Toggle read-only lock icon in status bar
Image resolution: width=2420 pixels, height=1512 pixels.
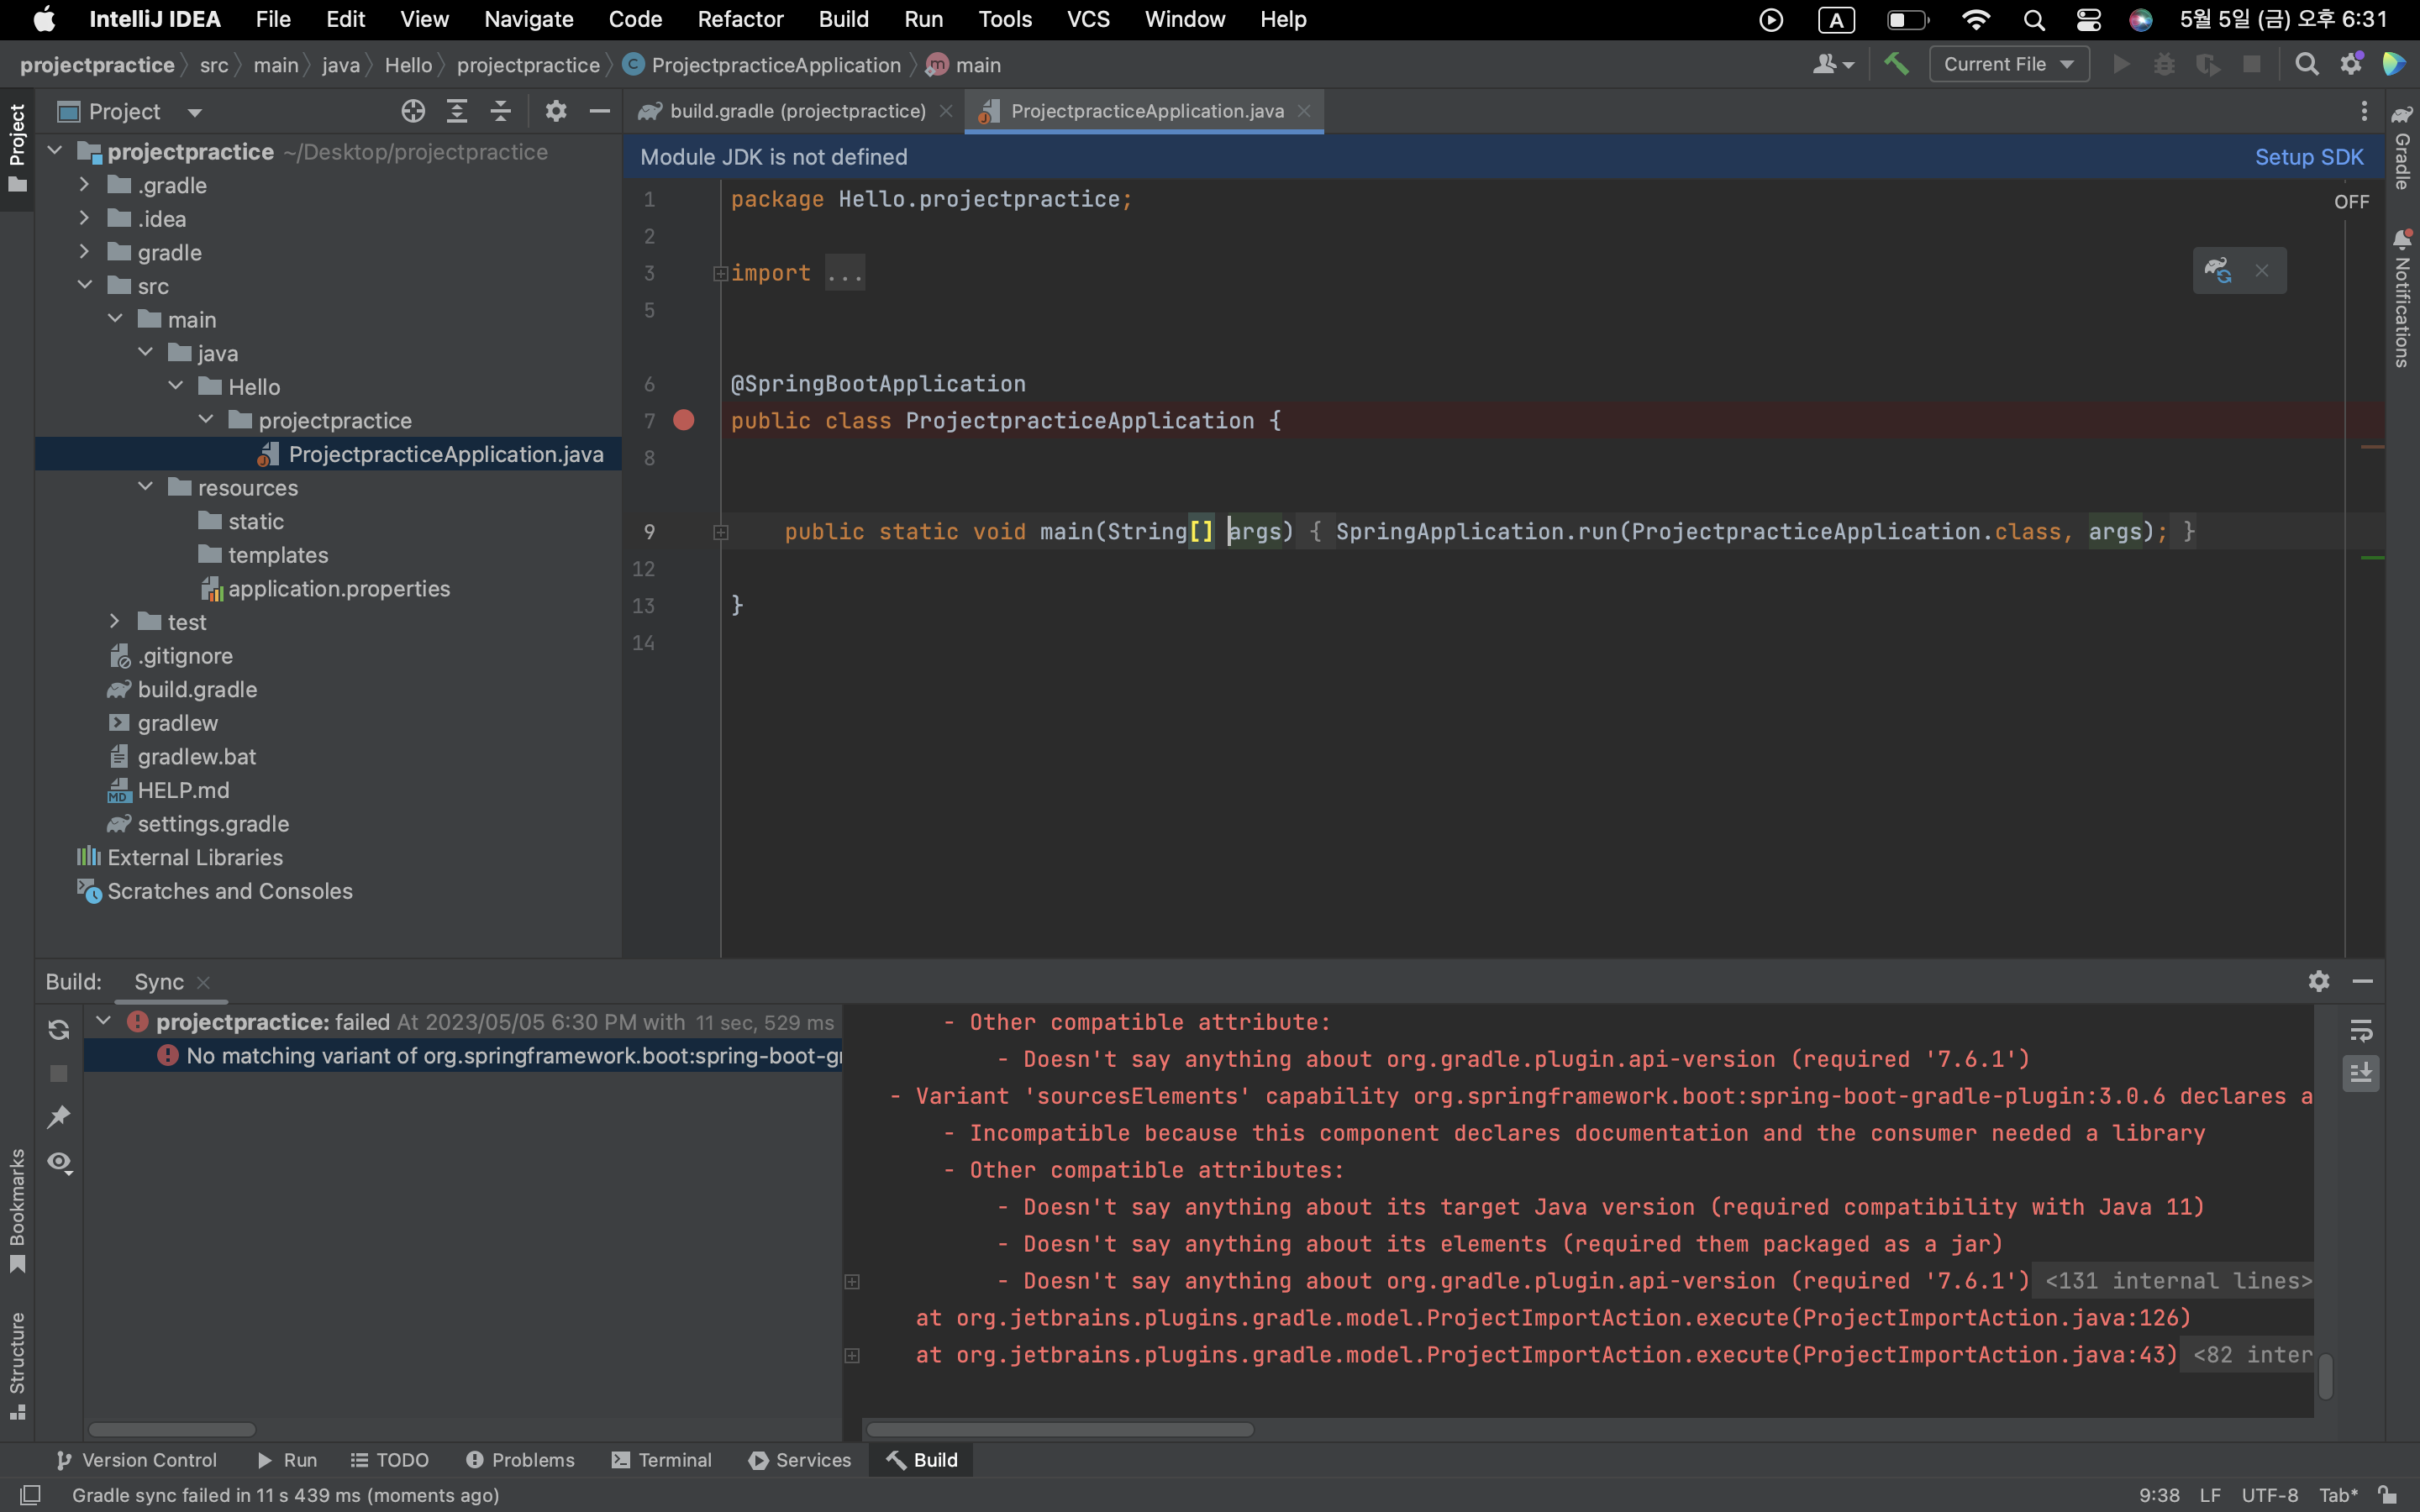pos(2389,1495)
